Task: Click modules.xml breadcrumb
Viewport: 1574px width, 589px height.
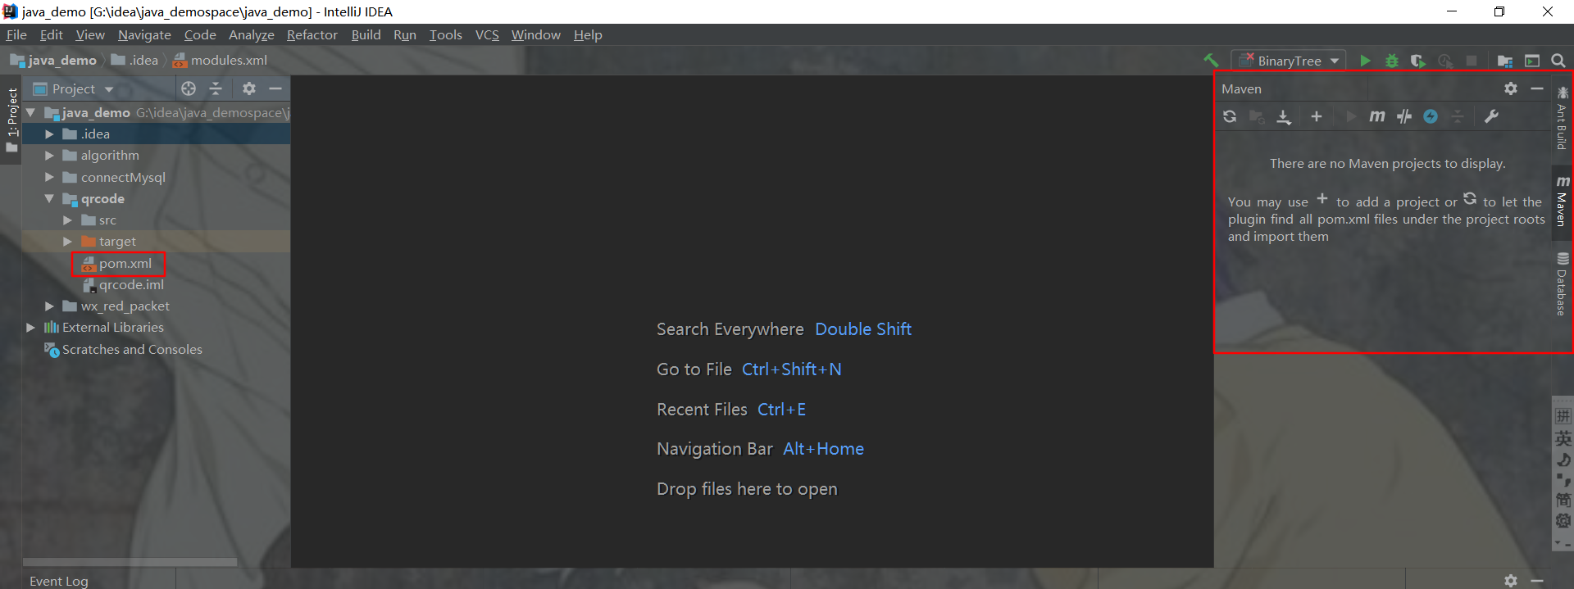Action: (220, 60)
